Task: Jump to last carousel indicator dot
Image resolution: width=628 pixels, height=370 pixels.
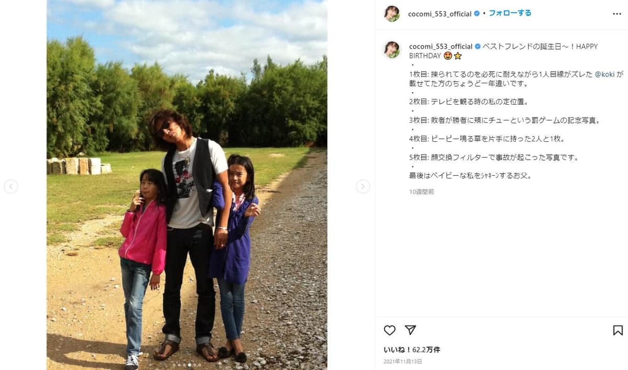Action: click(199, 365)
